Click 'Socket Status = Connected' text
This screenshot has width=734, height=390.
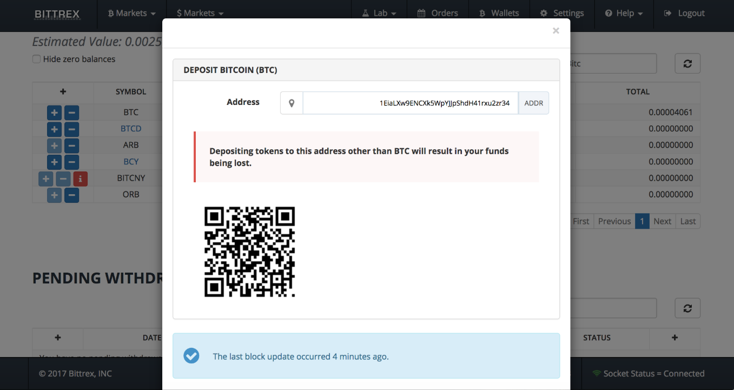click(x=654, y=373)
